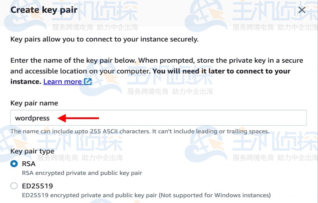Select the RSA radio button
The height and width of the screenshot is (203, 318).
(x=14, y=164)
